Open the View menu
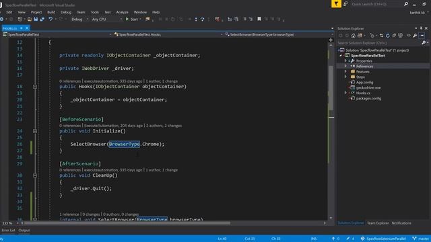431x242 pixels. 22,12
